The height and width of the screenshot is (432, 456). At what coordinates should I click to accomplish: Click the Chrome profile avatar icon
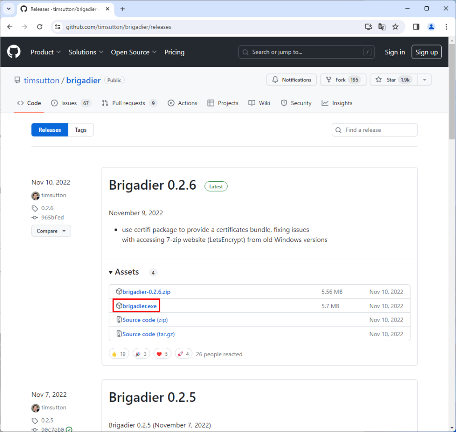click(x=431, y=27)
